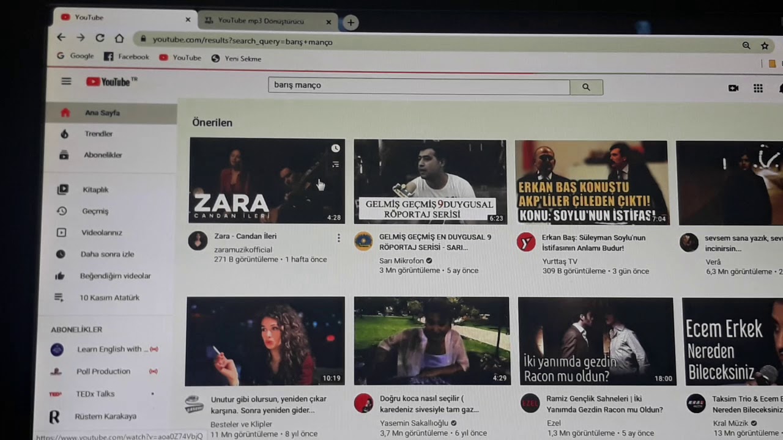This screenshot has width=783, height=440.
Task: Open Erkan Baş Konuştu video thumbnail
Action: tap(591, 183)
